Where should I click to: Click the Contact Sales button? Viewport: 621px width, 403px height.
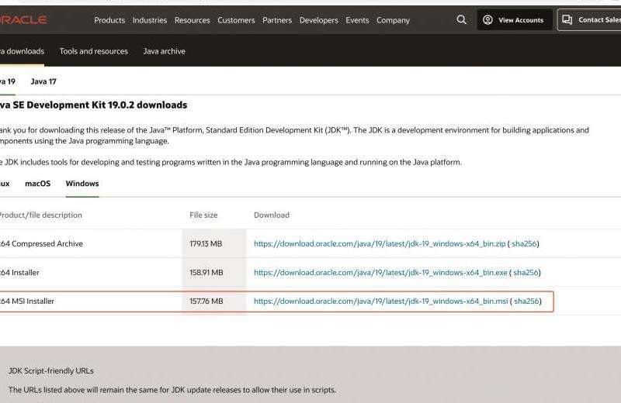pos(592,20)
